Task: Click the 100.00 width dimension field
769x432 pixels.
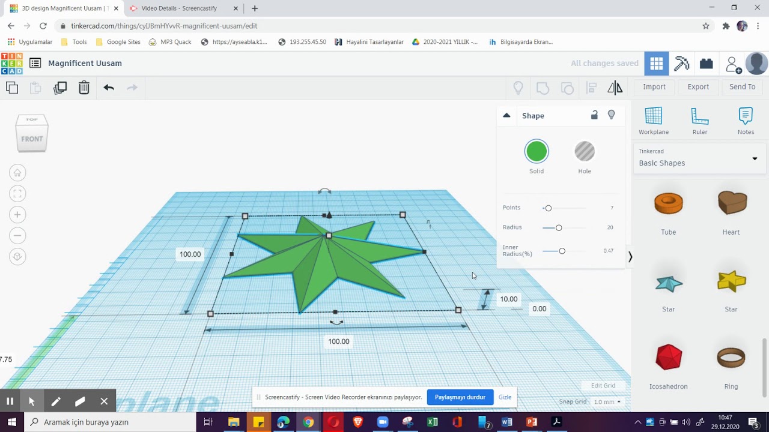Action: pos(338,341)
